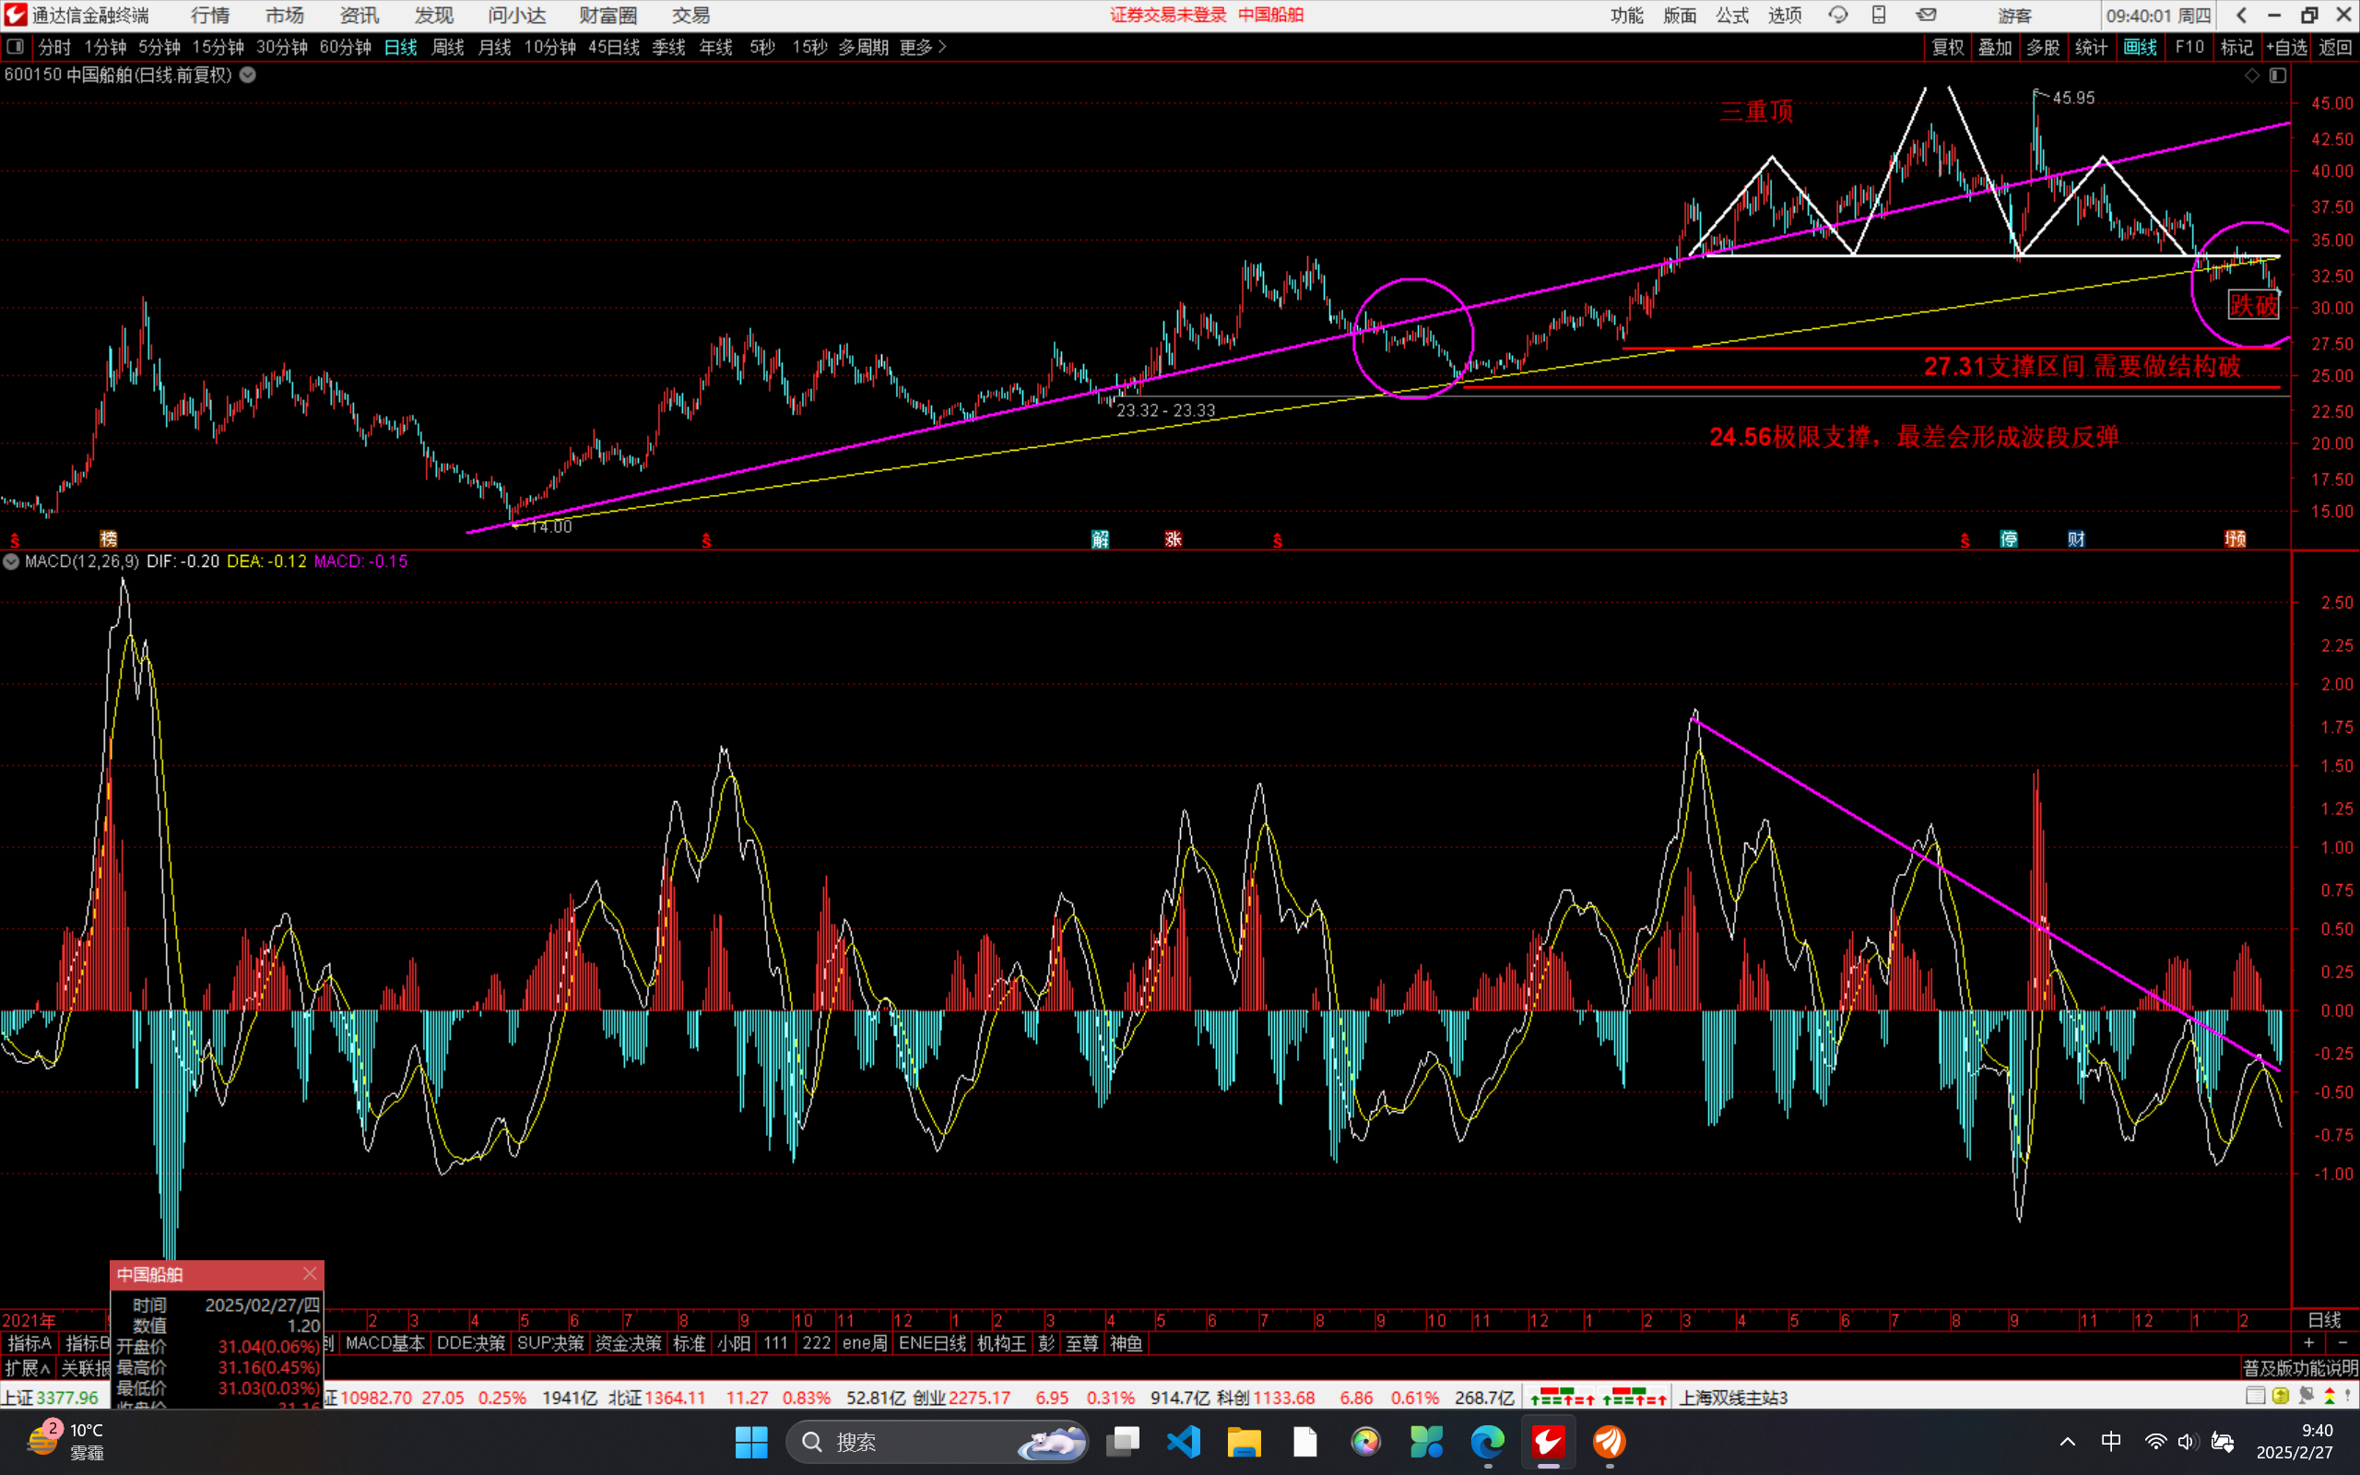This screenshot has width=2360, height=1475.
Task: Expand the MACD indicator dropdown arrow
Action: click(x=12, y=562)
